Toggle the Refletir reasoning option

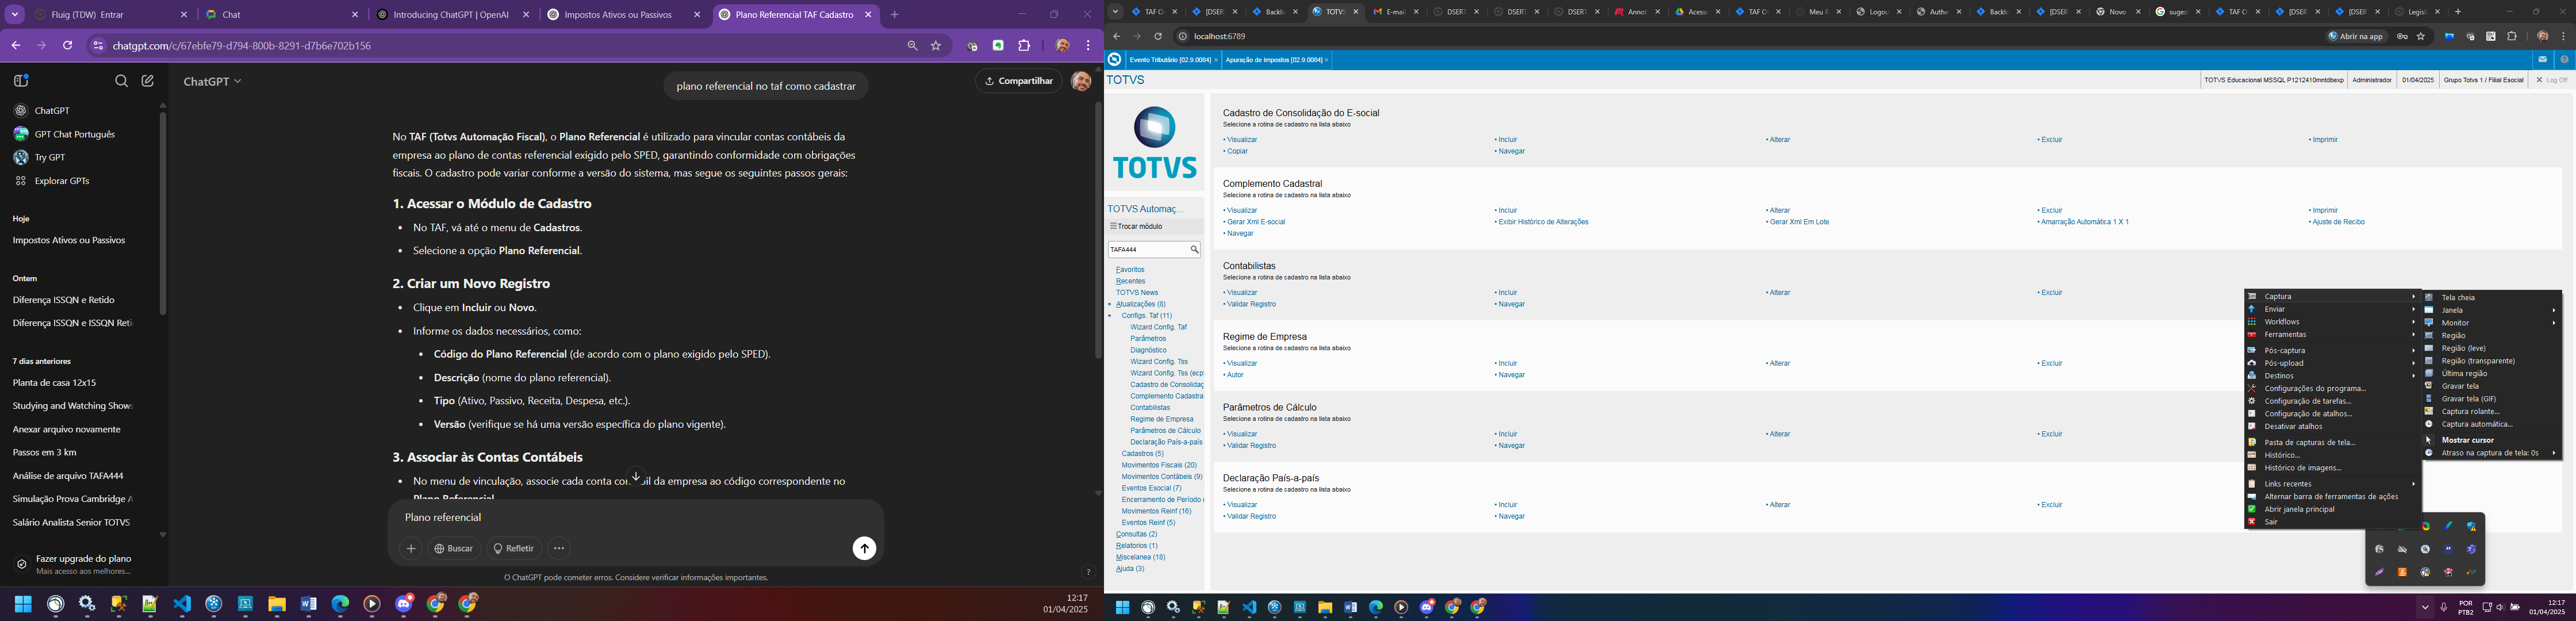[x=514, y=548]
